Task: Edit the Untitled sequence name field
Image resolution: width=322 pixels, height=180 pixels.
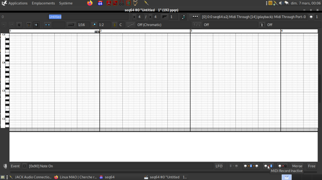Action: (x=88, y=17)
